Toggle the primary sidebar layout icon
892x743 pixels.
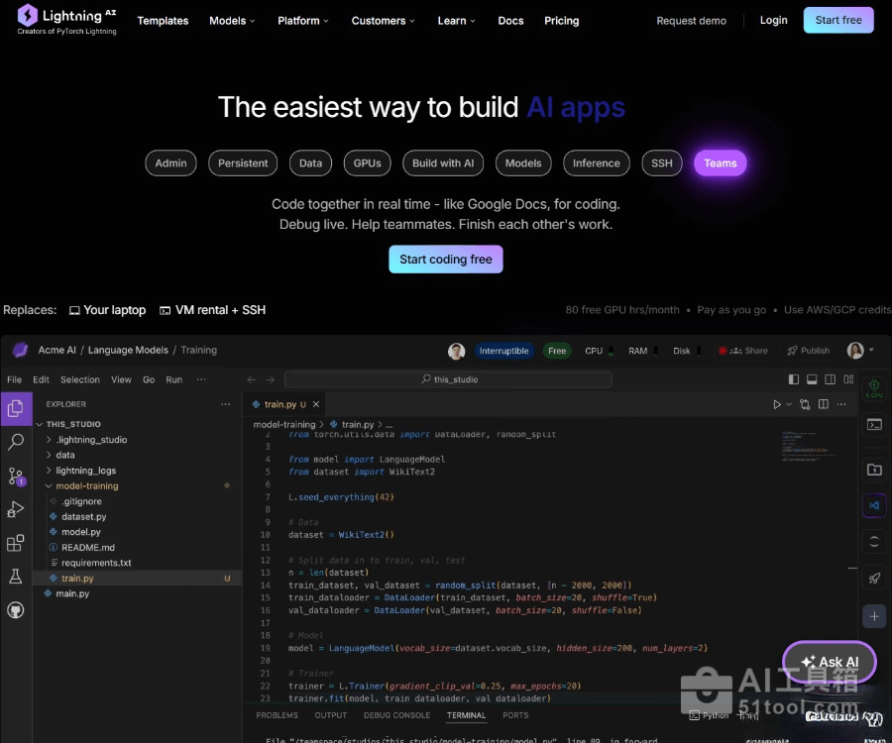[794, 379]
